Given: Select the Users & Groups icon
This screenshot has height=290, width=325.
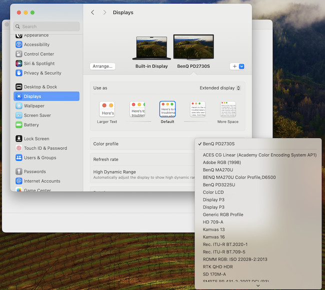Looking at the screenshot, I should (19, 158).
